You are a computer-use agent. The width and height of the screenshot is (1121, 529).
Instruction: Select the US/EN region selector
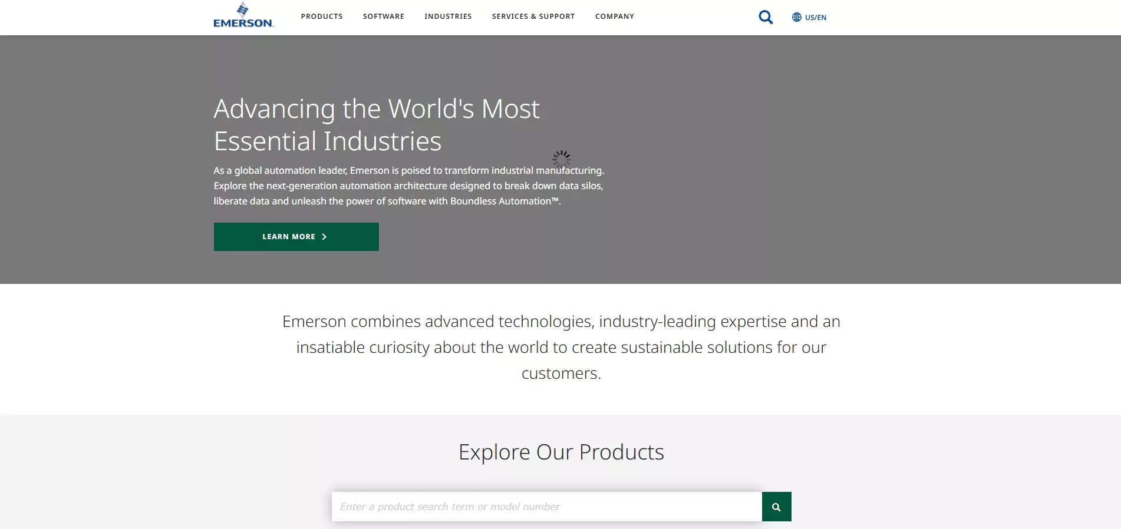tap(809, 17)
